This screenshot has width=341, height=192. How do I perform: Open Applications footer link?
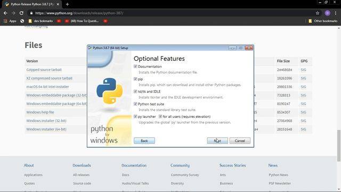coord(33,175)
